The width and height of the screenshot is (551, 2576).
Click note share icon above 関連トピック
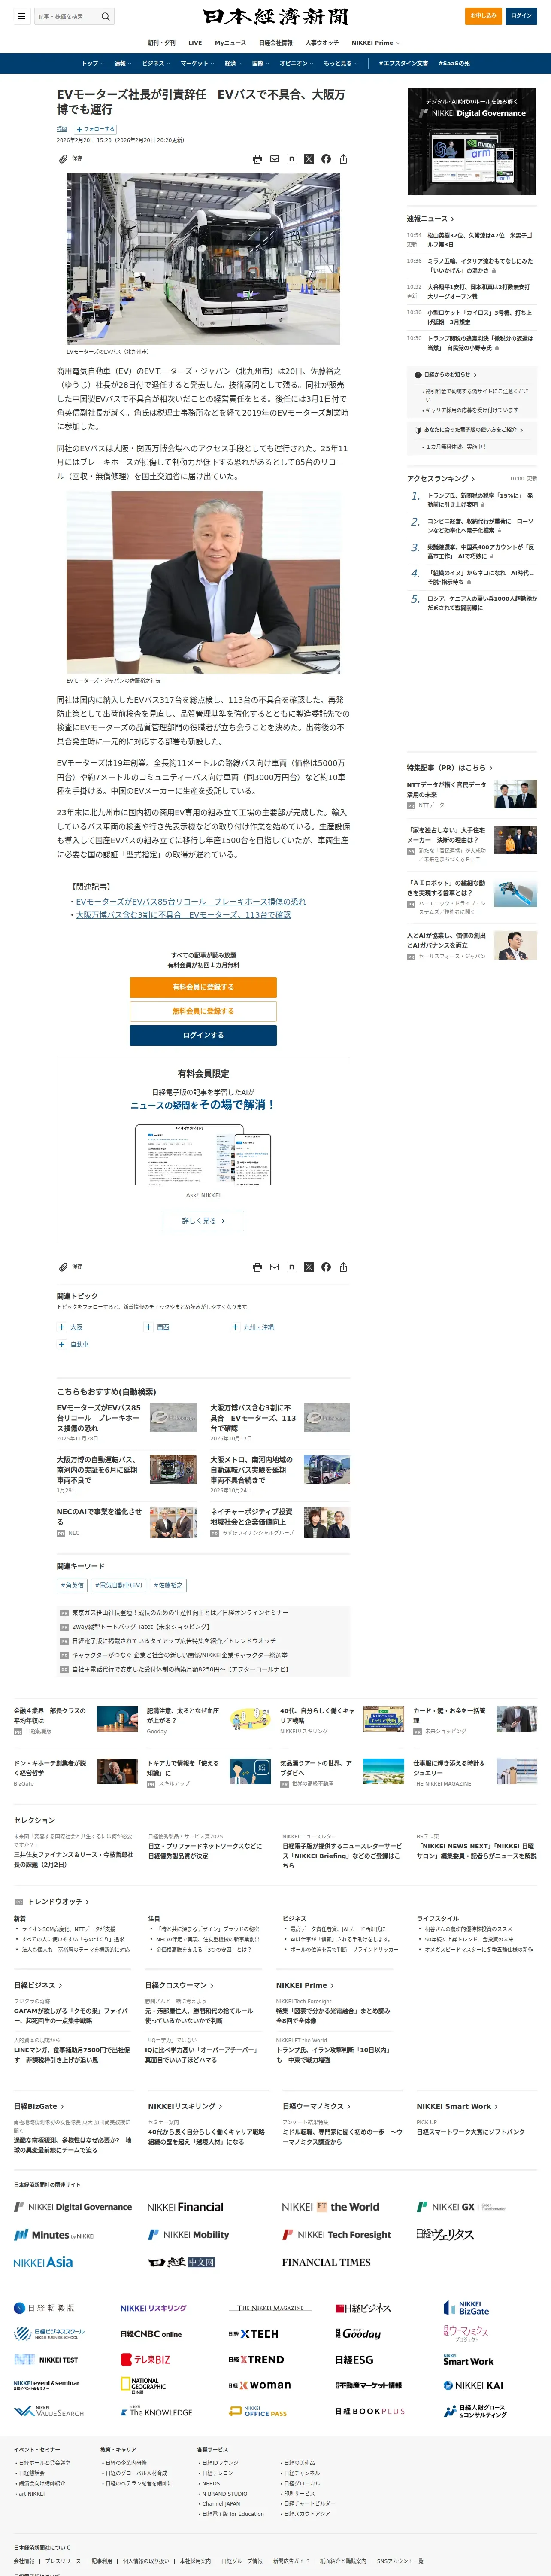(x=291, y=1267)
